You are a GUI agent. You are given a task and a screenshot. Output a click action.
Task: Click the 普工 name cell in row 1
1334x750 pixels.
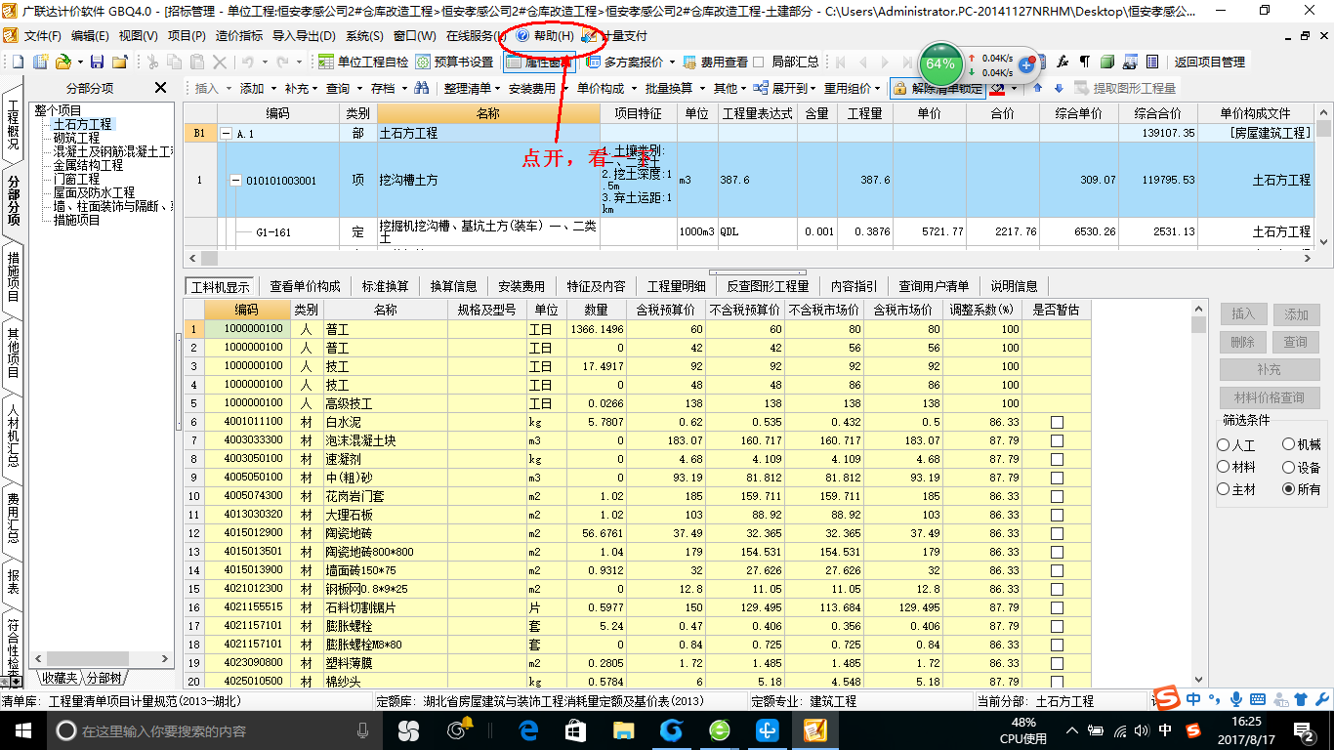tap(385, 329)
